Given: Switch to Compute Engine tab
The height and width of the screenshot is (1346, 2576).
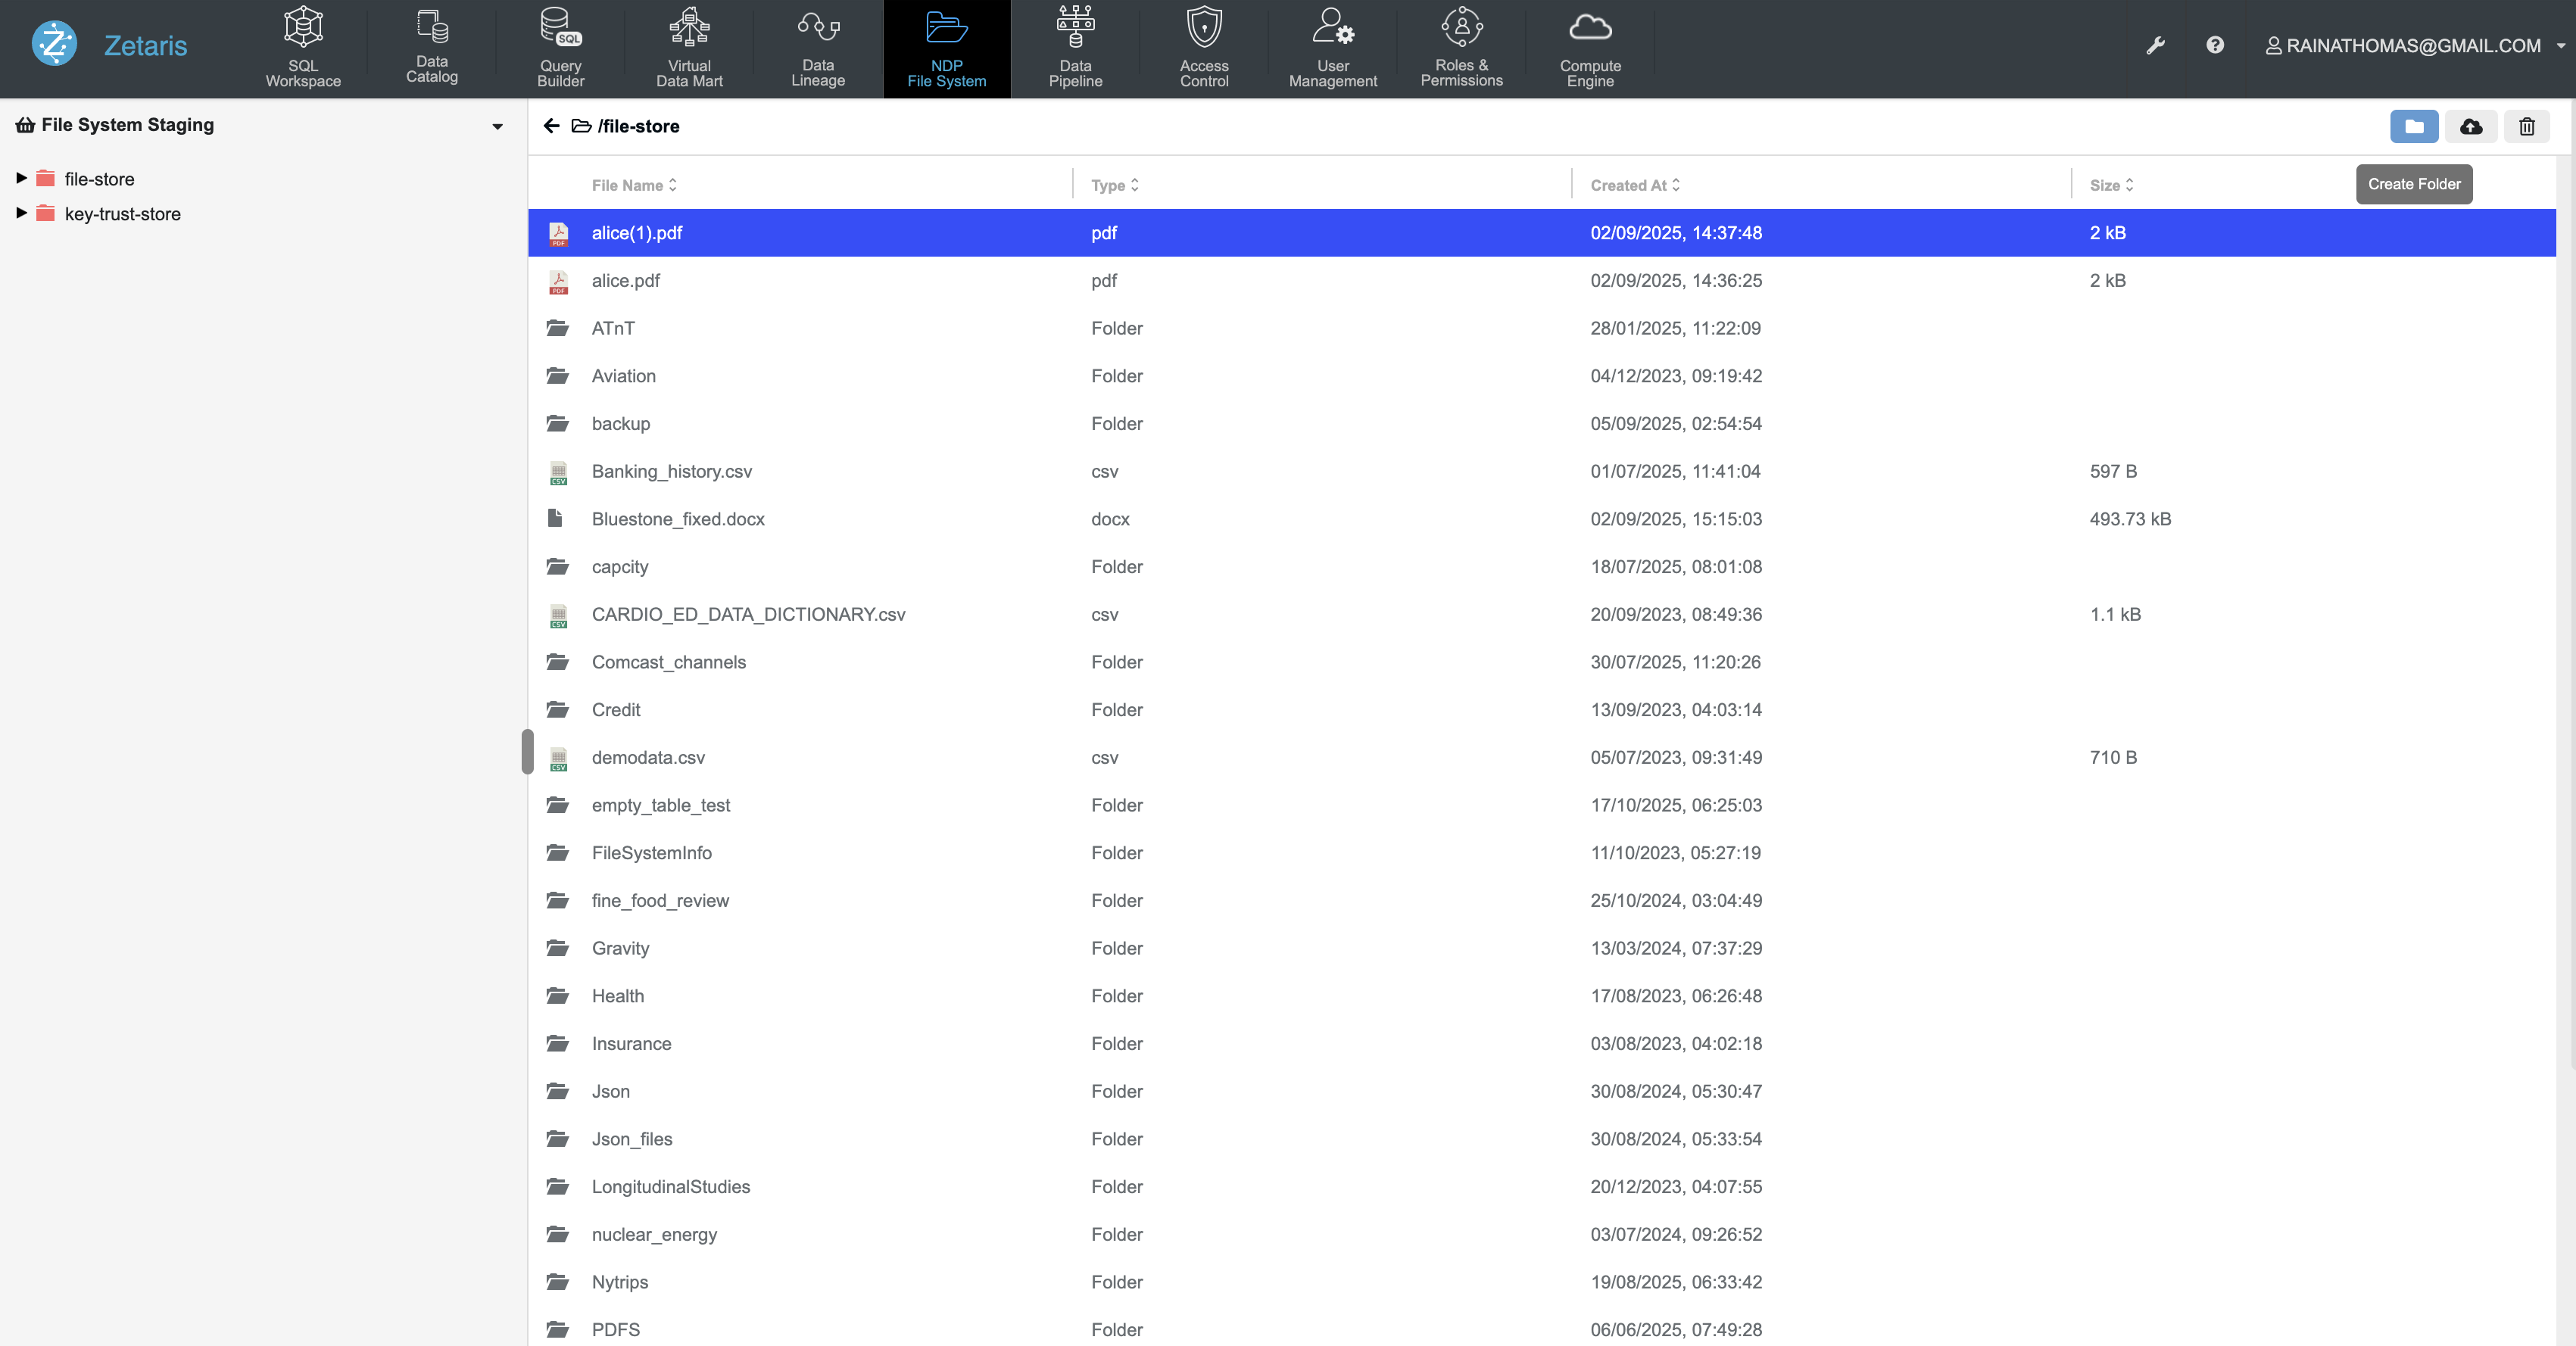Looking at the screenshot, I should pos(1590,48).
